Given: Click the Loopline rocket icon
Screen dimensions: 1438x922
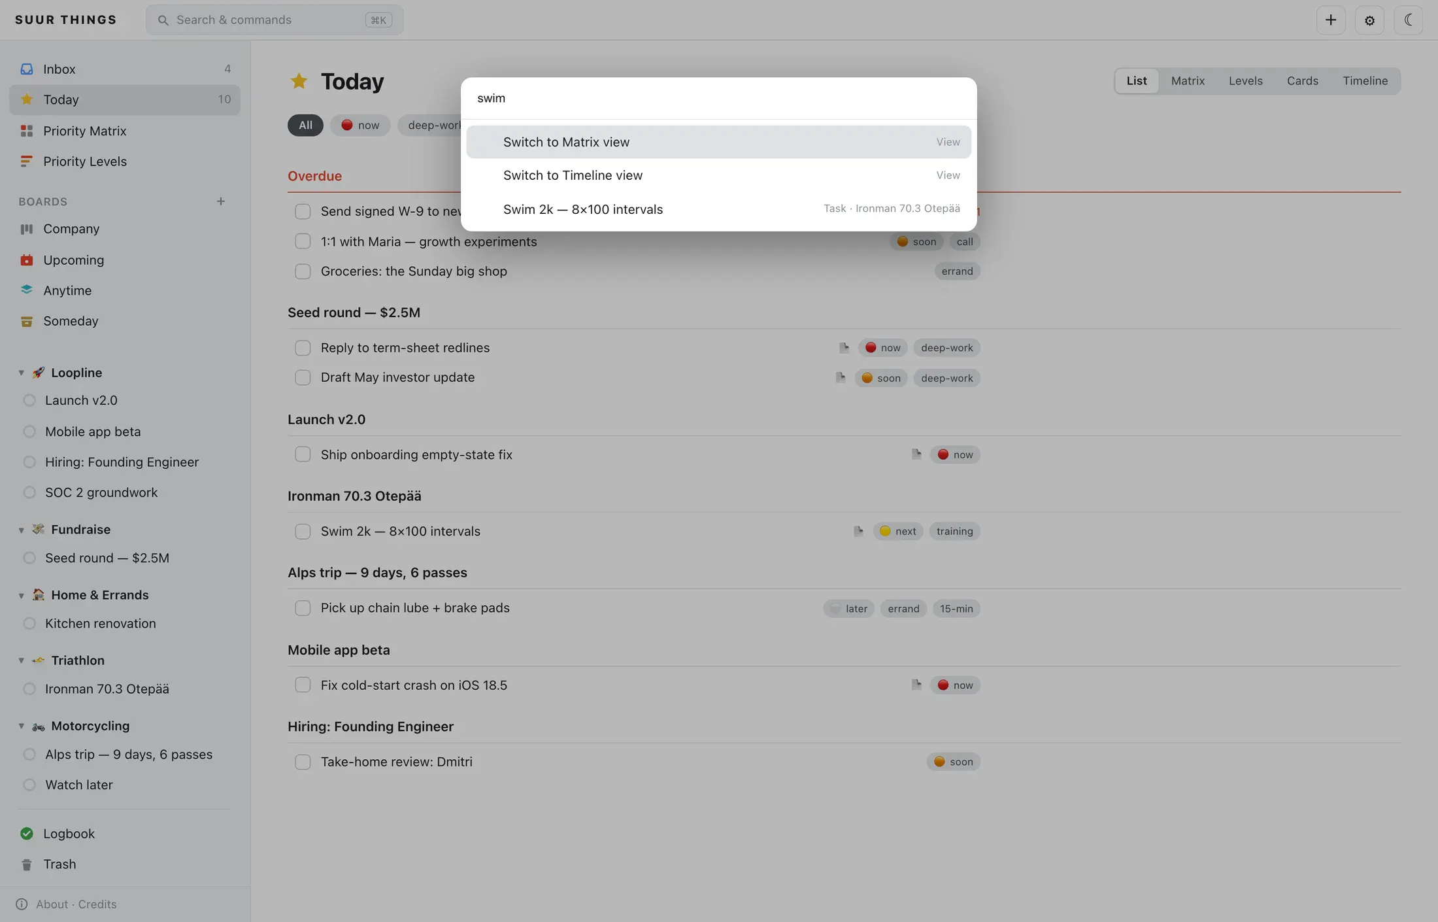Looking at the screenshot, I should 39,373.
